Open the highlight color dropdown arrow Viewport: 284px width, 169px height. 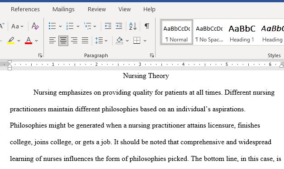pos(19,41)
